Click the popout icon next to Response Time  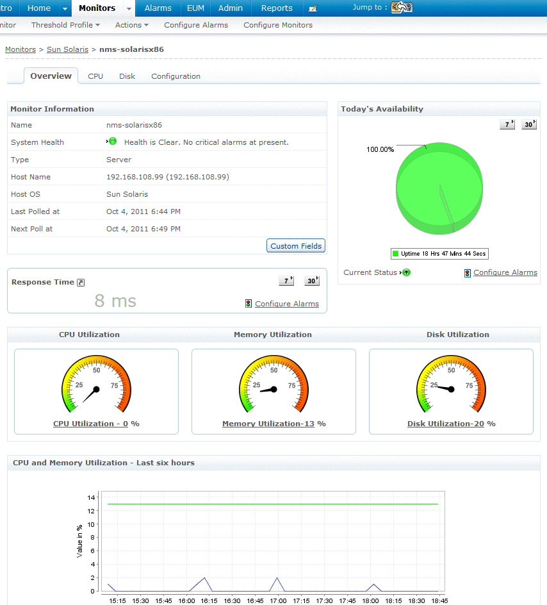79,281
